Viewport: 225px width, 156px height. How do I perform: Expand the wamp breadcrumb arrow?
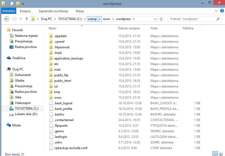point(100,19)
